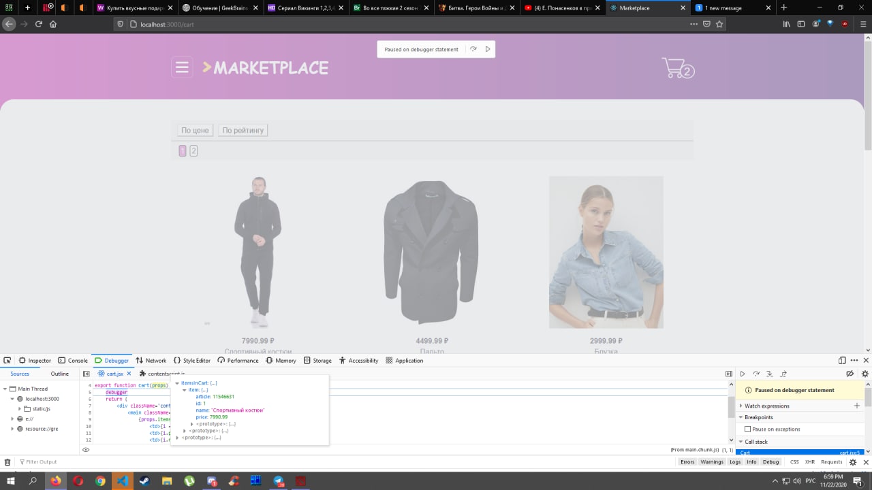Switch to the Inspector devtools tab
872x490 pixels.
point(35,361)
